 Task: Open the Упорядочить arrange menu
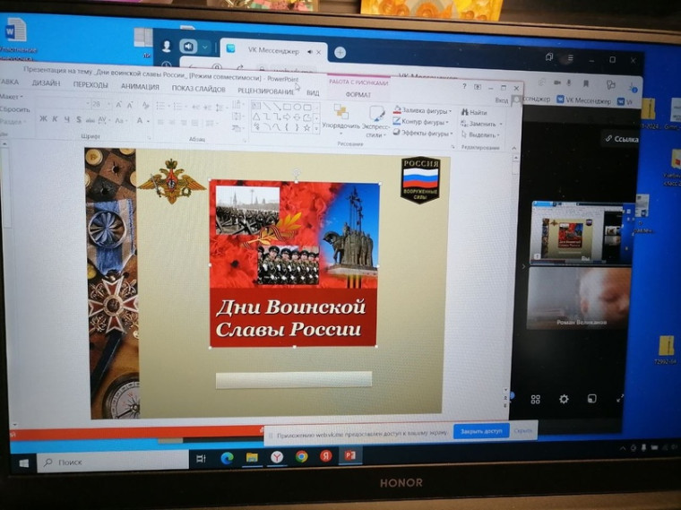[x=340, y=118]
